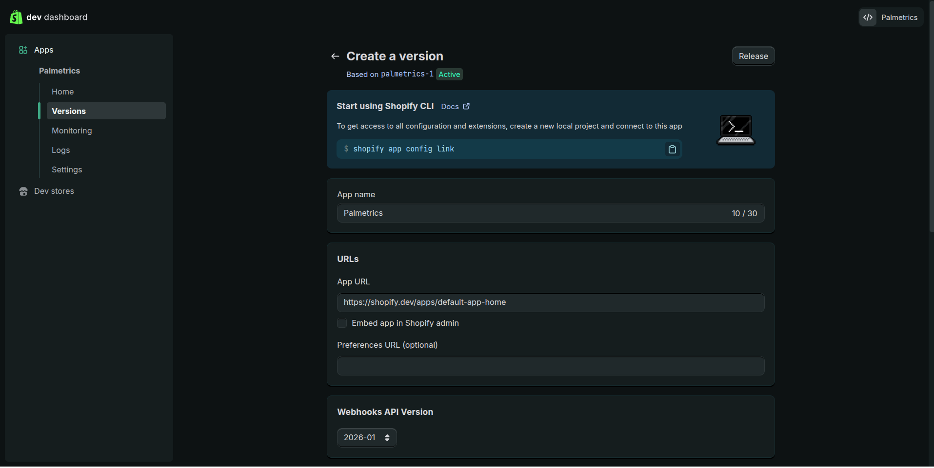Click the App name input field
934x468 pixels.
[x=532, y=213]
